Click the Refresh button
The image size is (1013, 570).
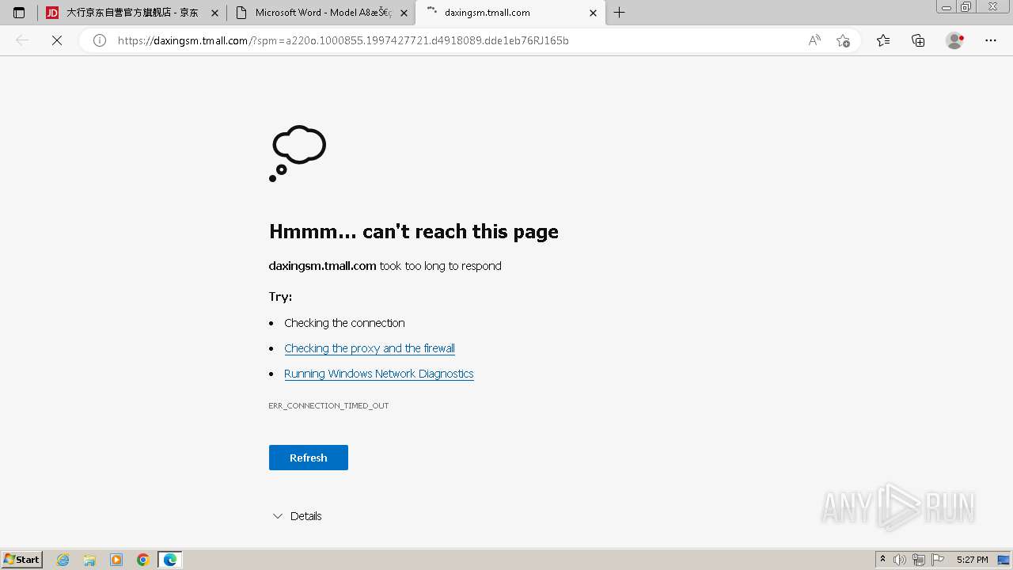(x=309, y=458)
